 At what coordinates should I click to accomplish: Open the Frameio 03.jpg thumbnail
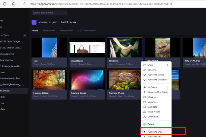[87, 80]
